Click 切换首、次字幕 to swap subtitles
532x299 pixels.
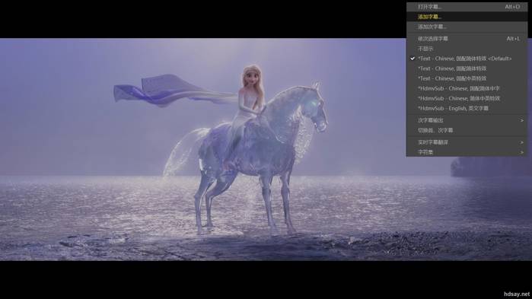[467, 130]
